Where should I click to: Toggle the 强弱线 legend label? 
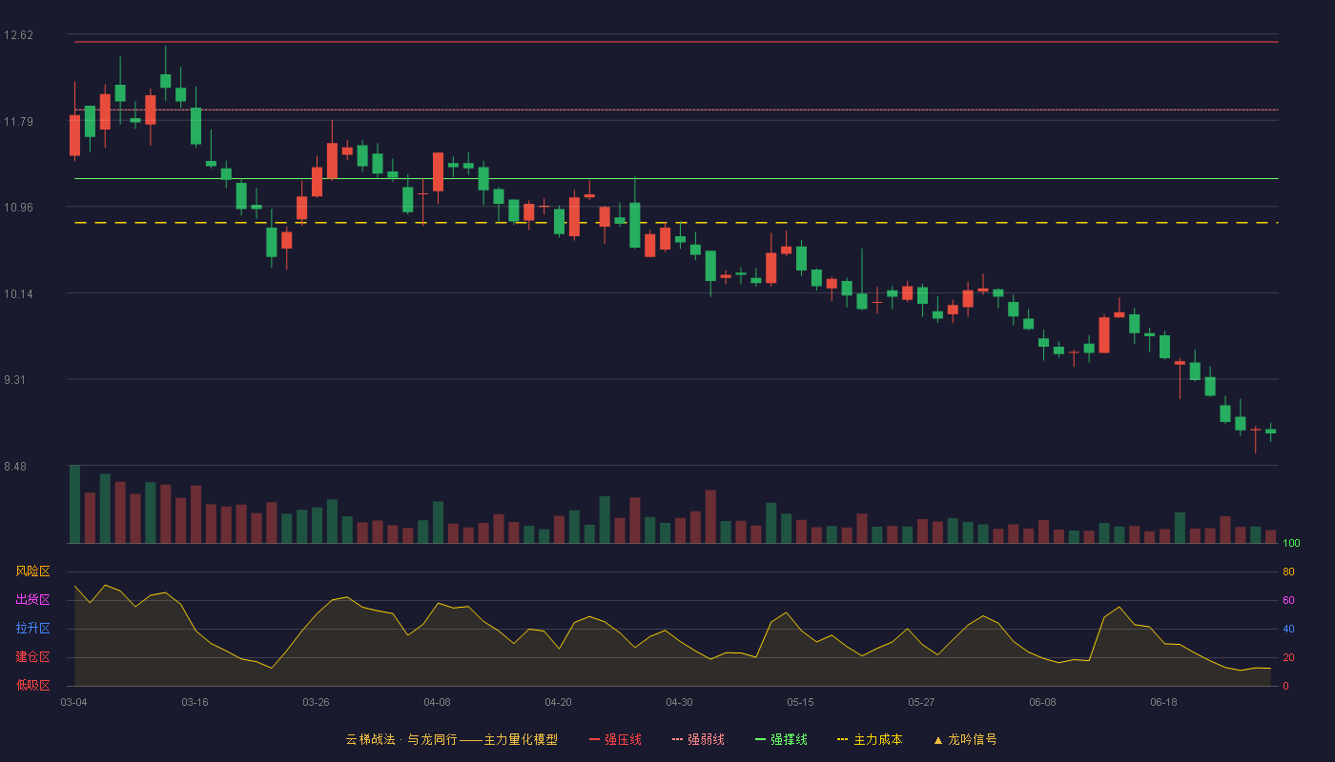point(706,739)
